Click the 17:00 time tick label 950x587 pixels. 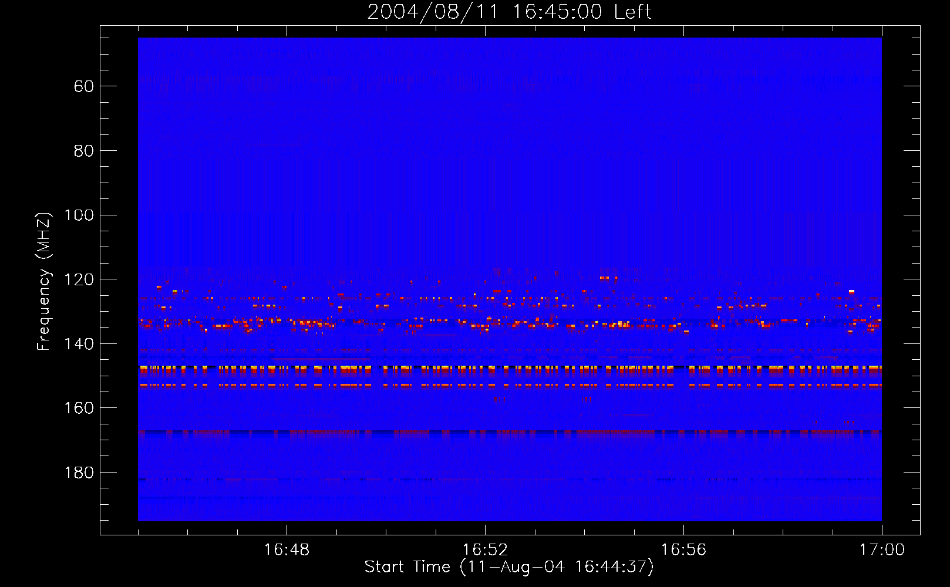point(882,550)
